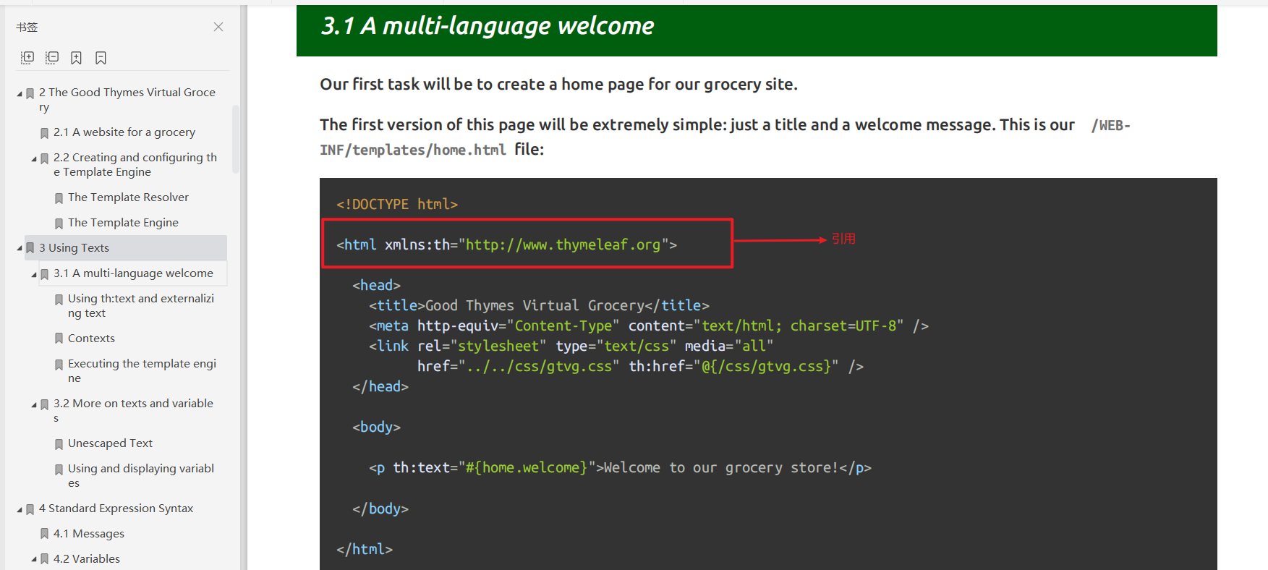The height and width of the screenshot is (570, 1268).
Task: Open the '4.2 Variables' bookmark
Action: [x=87, y=559]
